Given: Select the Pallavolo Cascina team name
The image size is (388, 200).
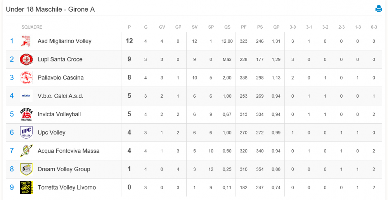Looking at the screenshot, I should pos(61,78).
